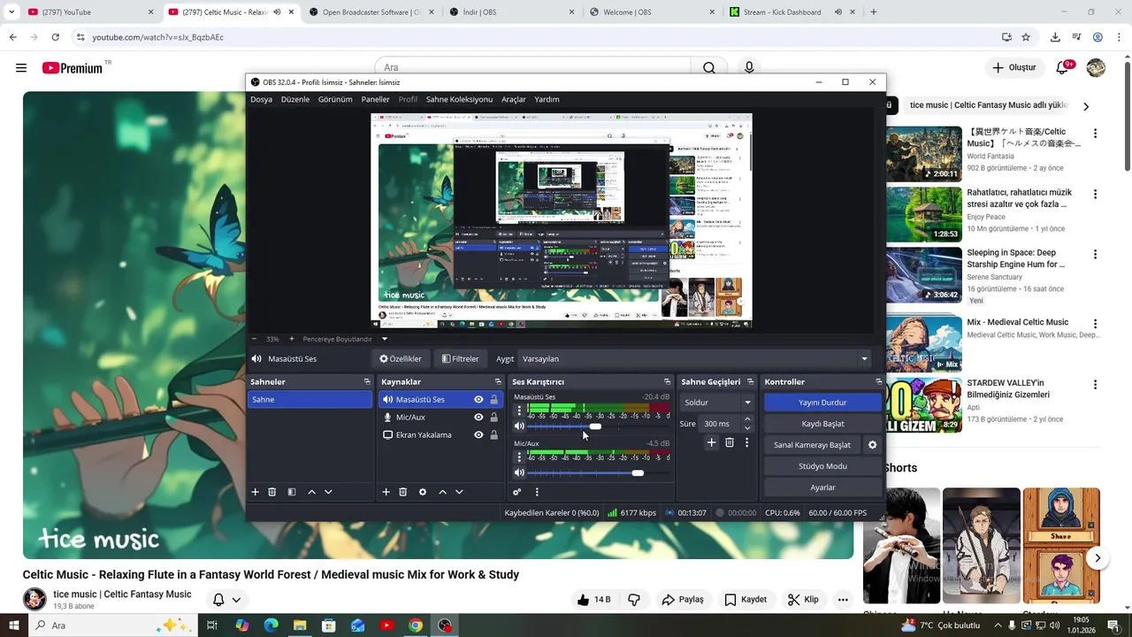Mute Masaüstü Ses in audio mixer

tap(519, 426)
